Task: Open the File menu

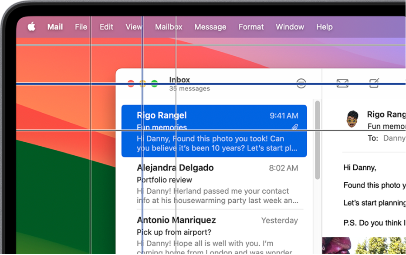Action: pos(81,27)
